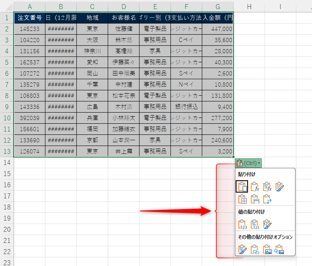Click the region cell 広島
This screenshot has height=266, width=312.
point(92,107)
